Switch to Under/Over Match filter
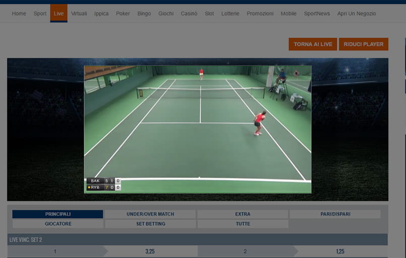406x258 pixels. (x=150, y=214)
